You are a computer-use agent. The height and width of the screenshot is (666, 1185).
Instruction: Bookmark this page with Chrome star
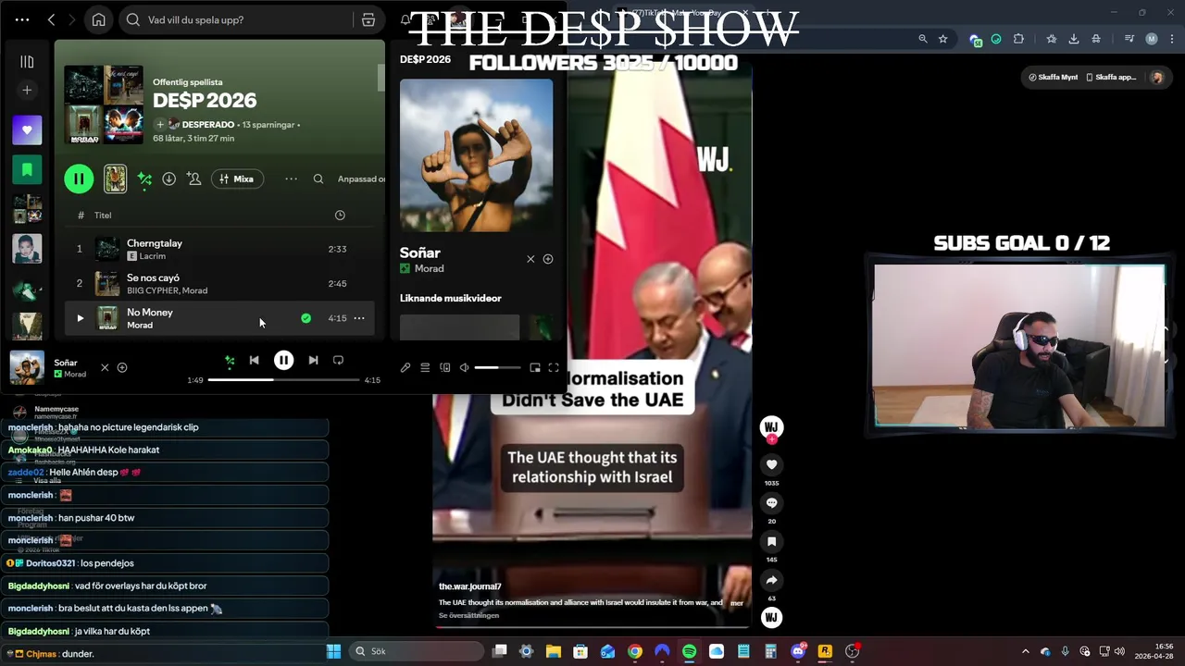942,39
